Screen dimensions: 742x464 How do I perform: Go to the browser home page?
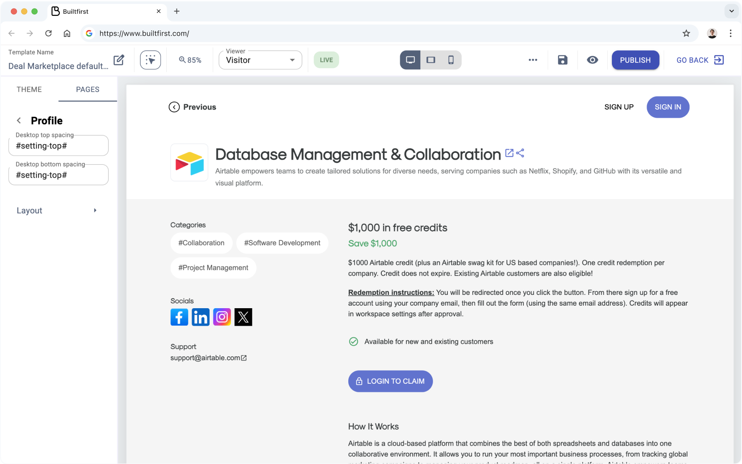pyautogui.click(x=67, y=33)
